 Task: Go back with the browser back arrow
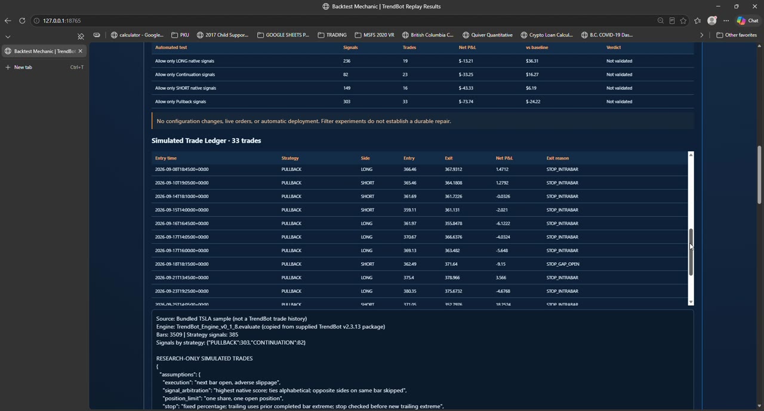click(8, 20)
